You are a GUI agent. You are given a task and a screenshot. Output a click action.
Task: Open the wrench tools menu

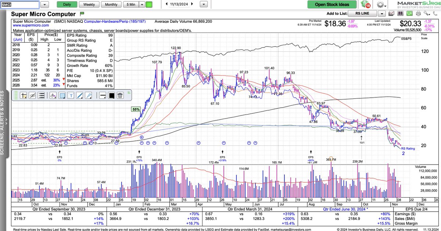point(427,14)
